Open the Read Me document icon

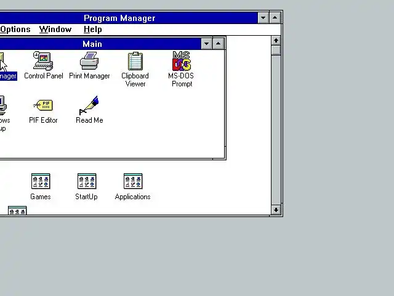[89, 105]
